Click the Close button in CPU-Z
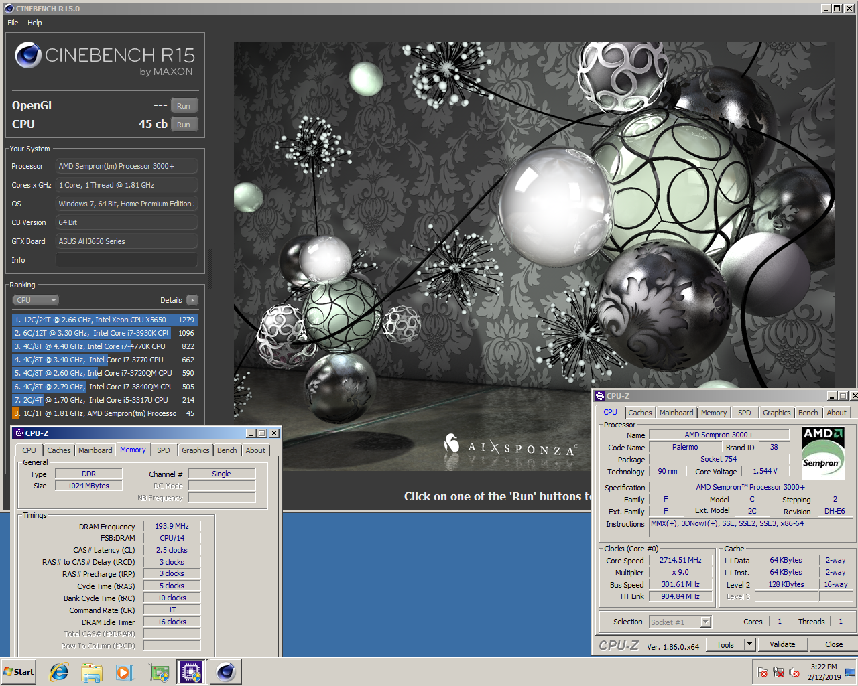 834,644
